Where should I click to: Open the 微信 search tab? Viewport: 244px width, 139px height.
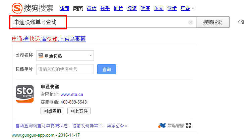point(91,8)
